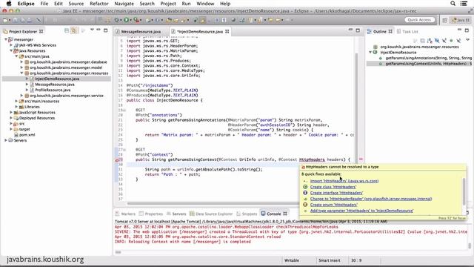Collapse all in Project Explorer

pyautogui.click(x=67, y=30)
